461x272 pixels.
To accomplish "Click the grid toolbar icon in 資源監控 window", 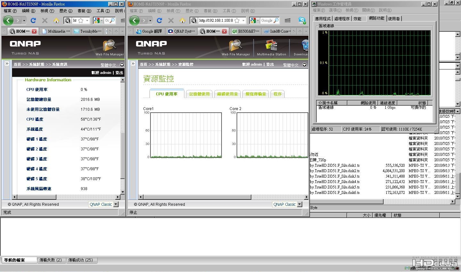I will coord(287,20).
